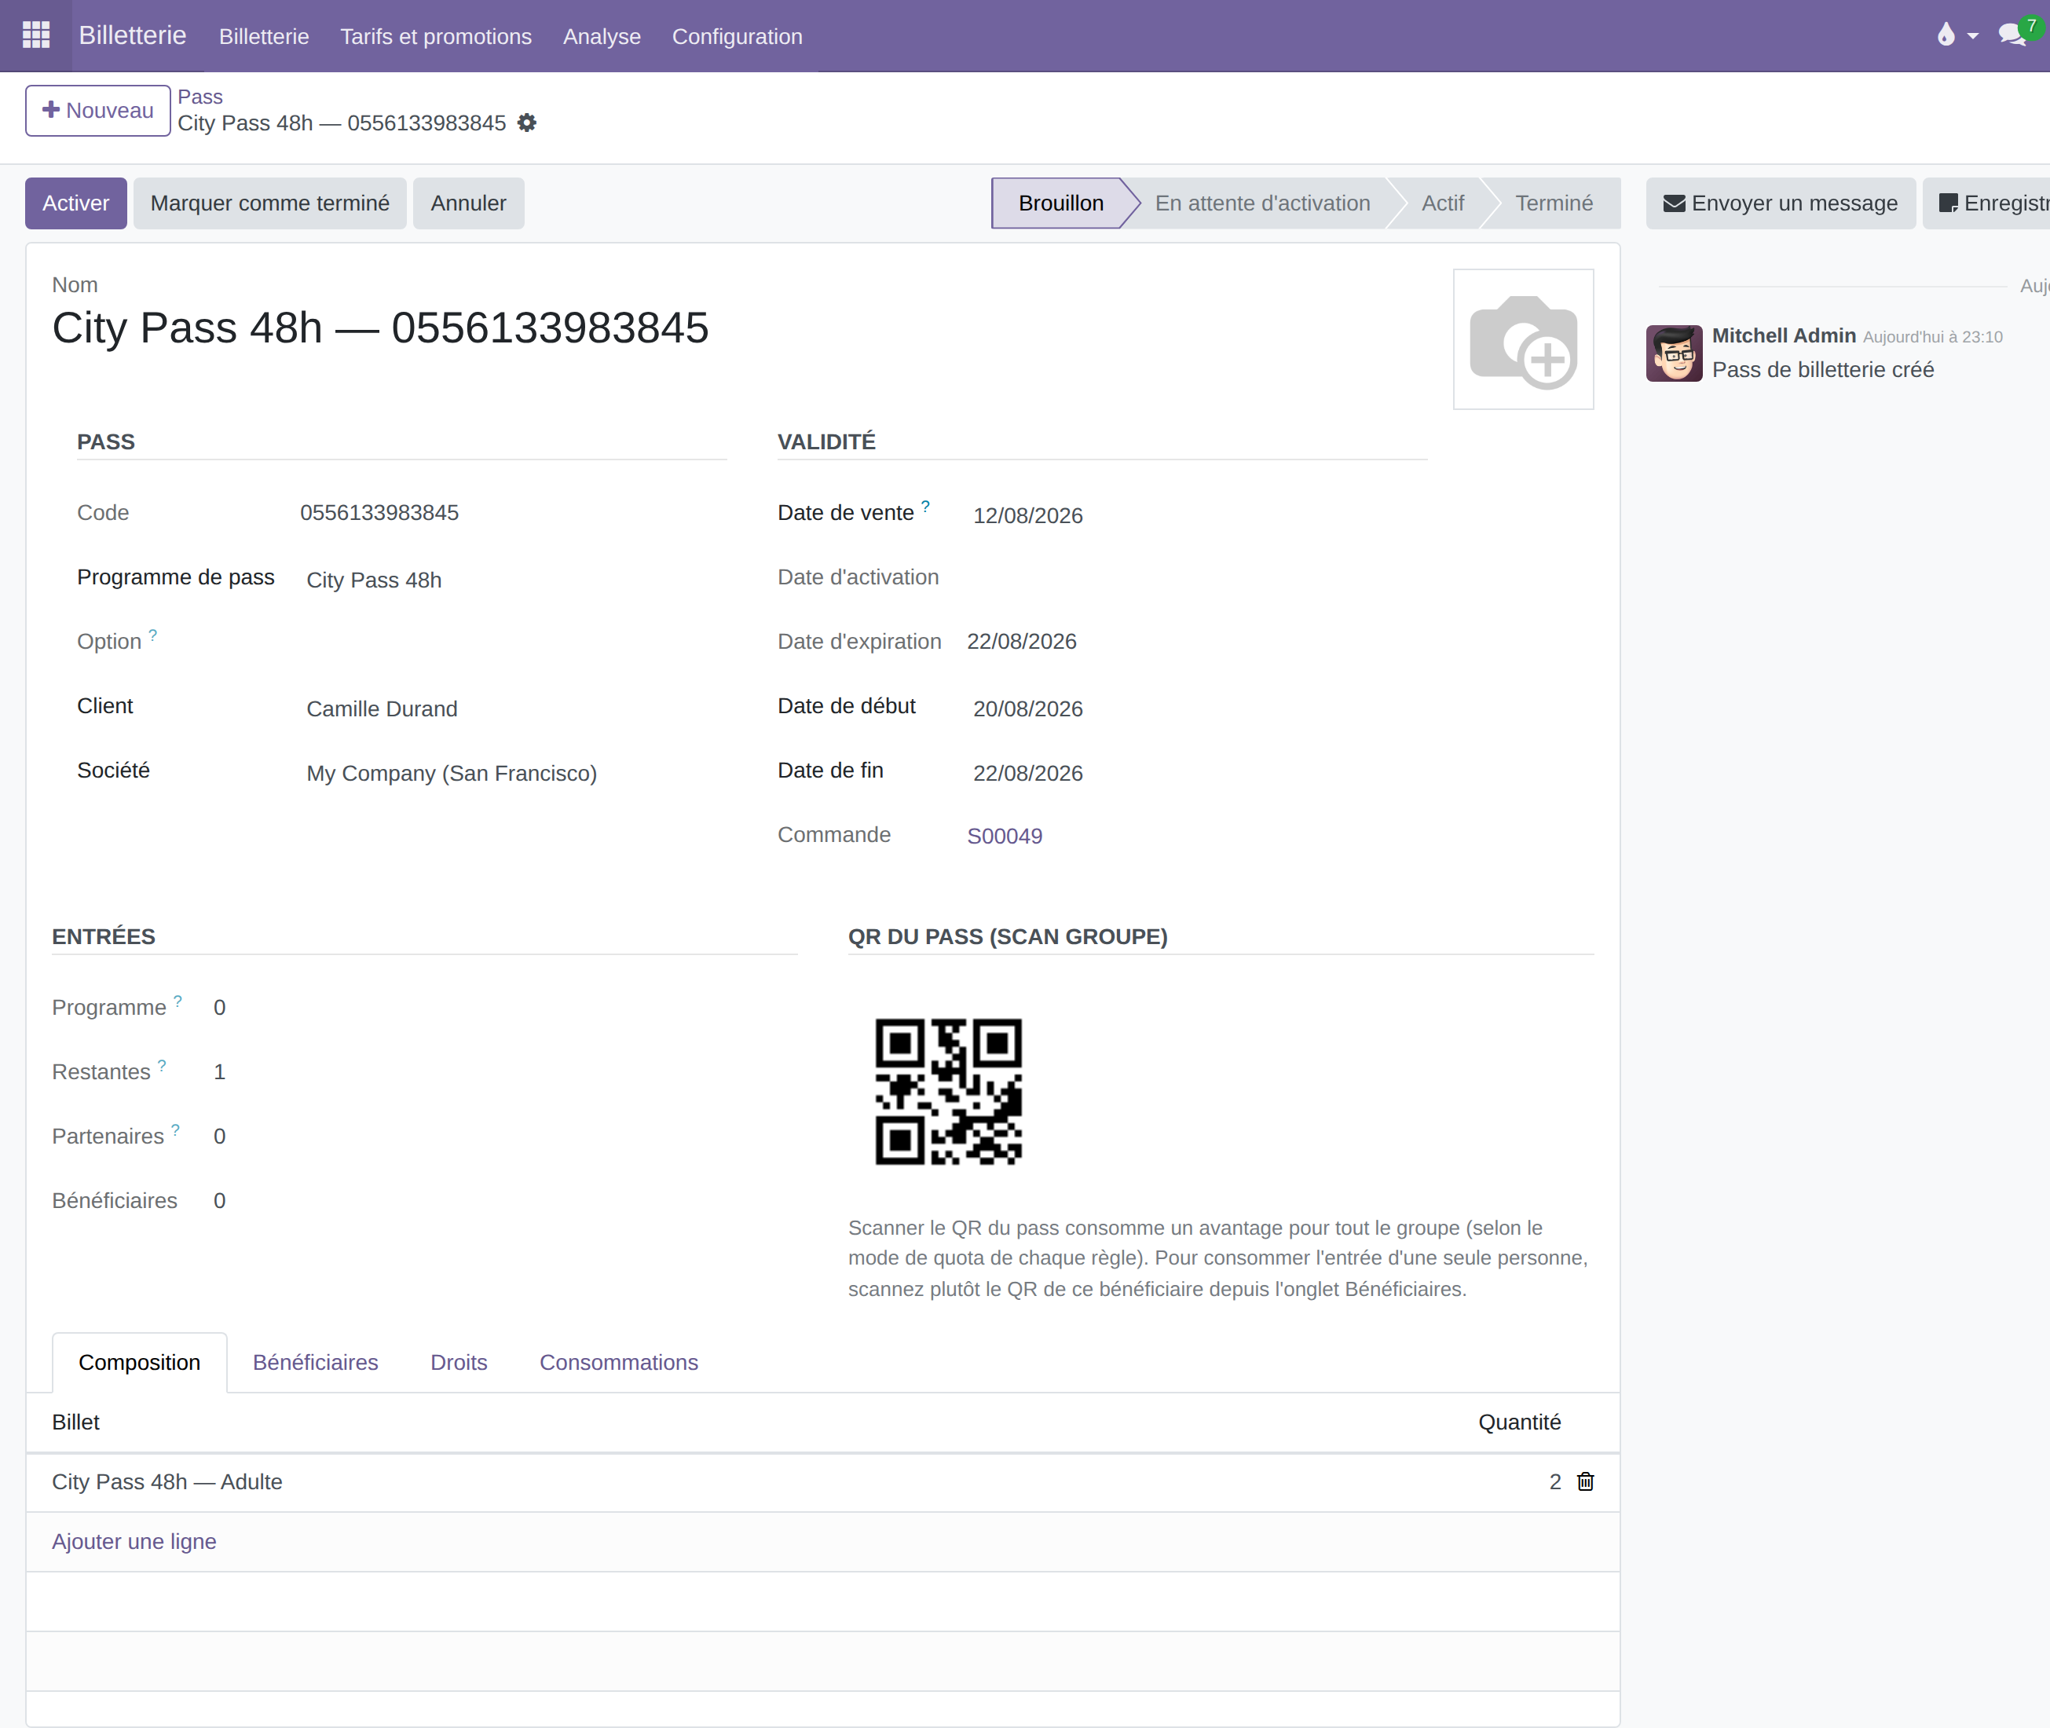Set status to En attente d'activation
Image resolution: width=2050 pixels, height=1728 pixels.
[1261, 203]
